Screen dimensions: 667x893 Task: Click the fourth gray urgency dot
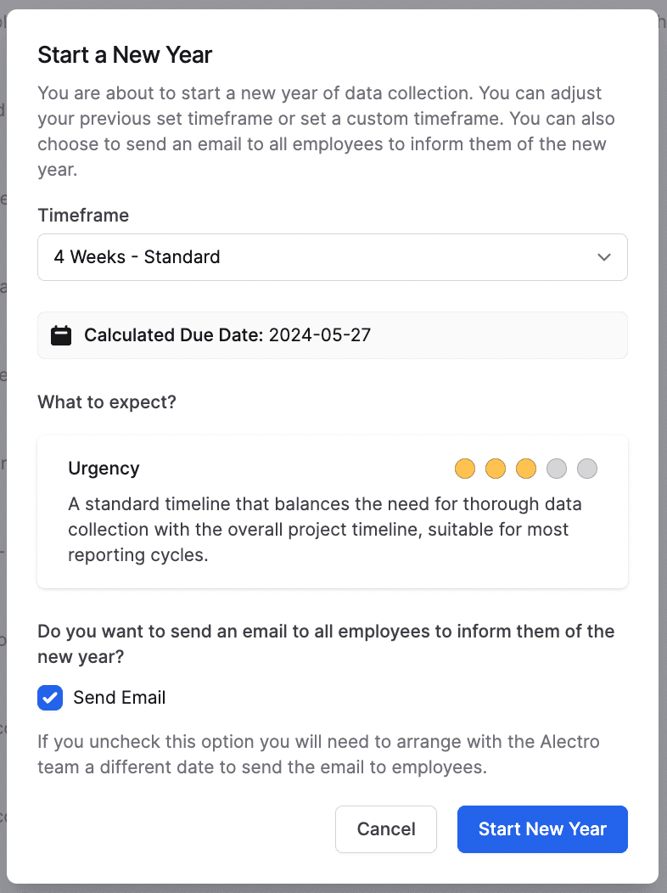tap(557, 469)
